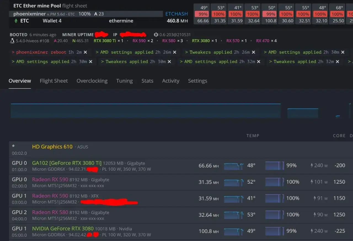Click the temperature bar beside 48° in 3080 Ti row

[234, 166]
